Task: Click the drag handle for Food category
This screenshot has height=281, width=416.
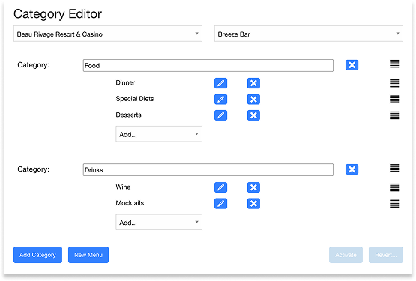Action: [x=394, y=64]
